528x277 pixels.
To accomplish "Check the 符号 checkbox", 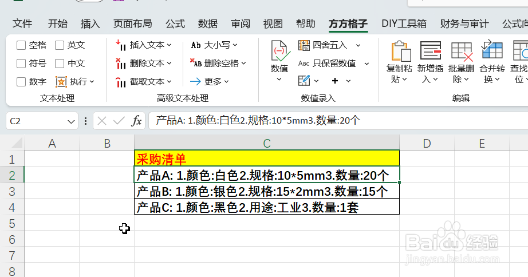I will pos(21,64).
